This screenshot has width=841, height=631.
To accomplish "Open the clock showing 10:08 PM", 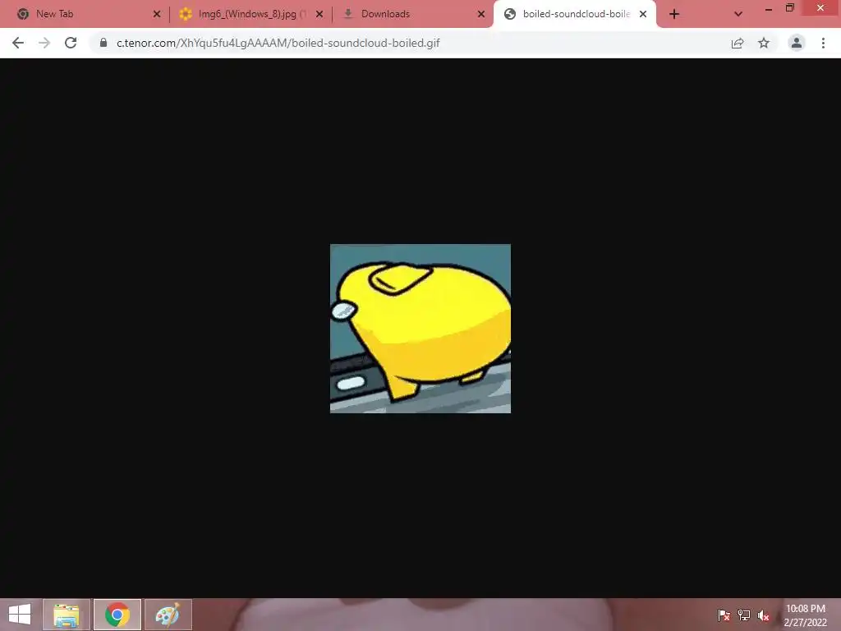I will point(805,615).
